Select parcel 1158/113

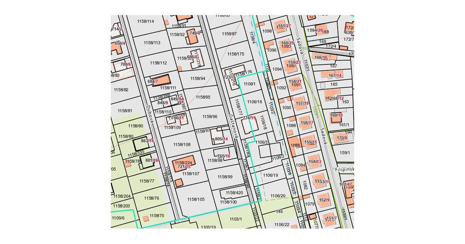[152, 43]
